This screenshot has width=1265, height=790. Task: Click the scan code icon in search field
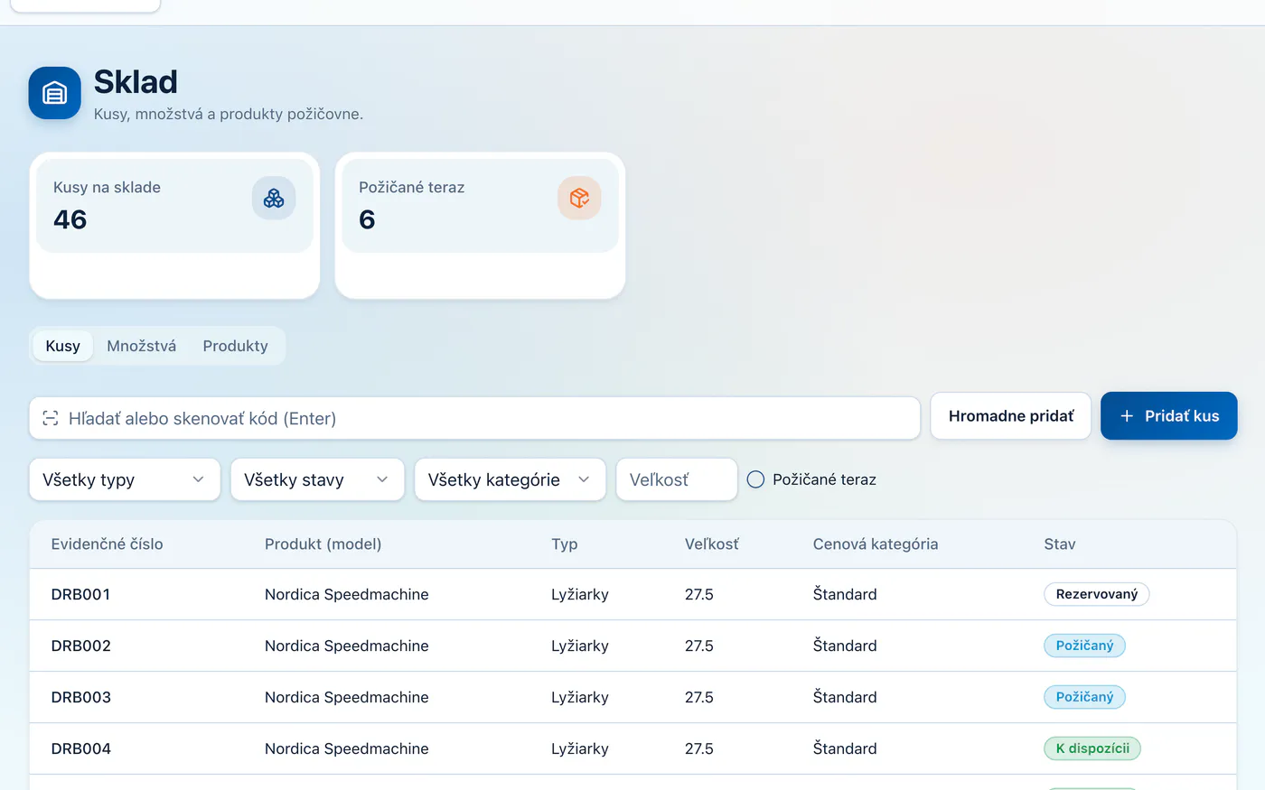coord(51,419)
